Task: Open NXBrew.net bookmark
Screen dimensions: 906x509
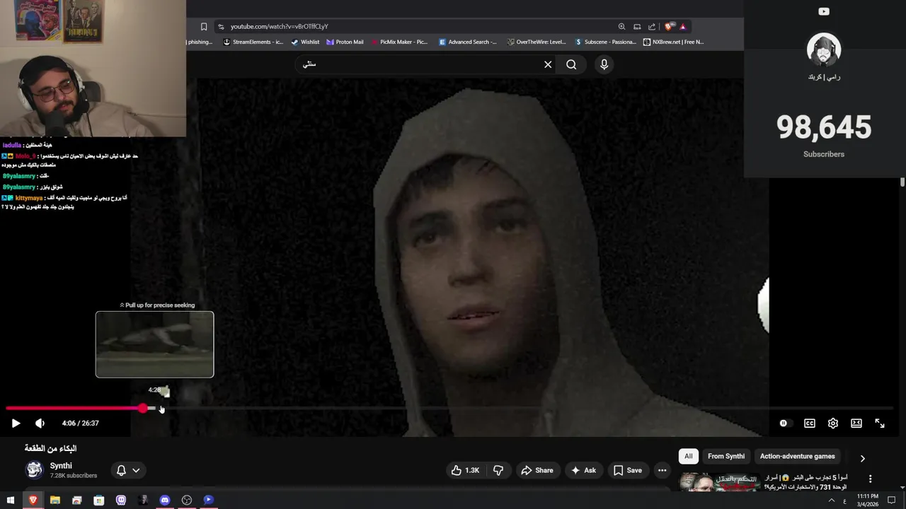Action: (673, 42)
